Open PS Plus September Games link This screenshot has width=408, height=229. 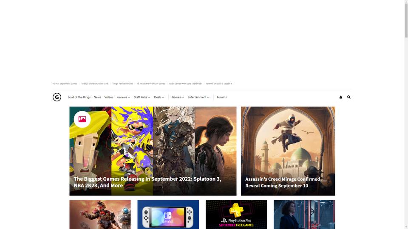65,84
